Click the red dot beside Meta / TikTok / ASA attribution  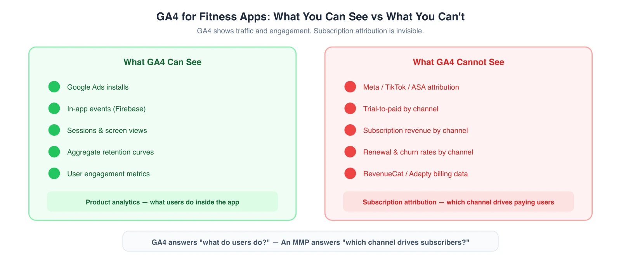click(x=350, y=87)
